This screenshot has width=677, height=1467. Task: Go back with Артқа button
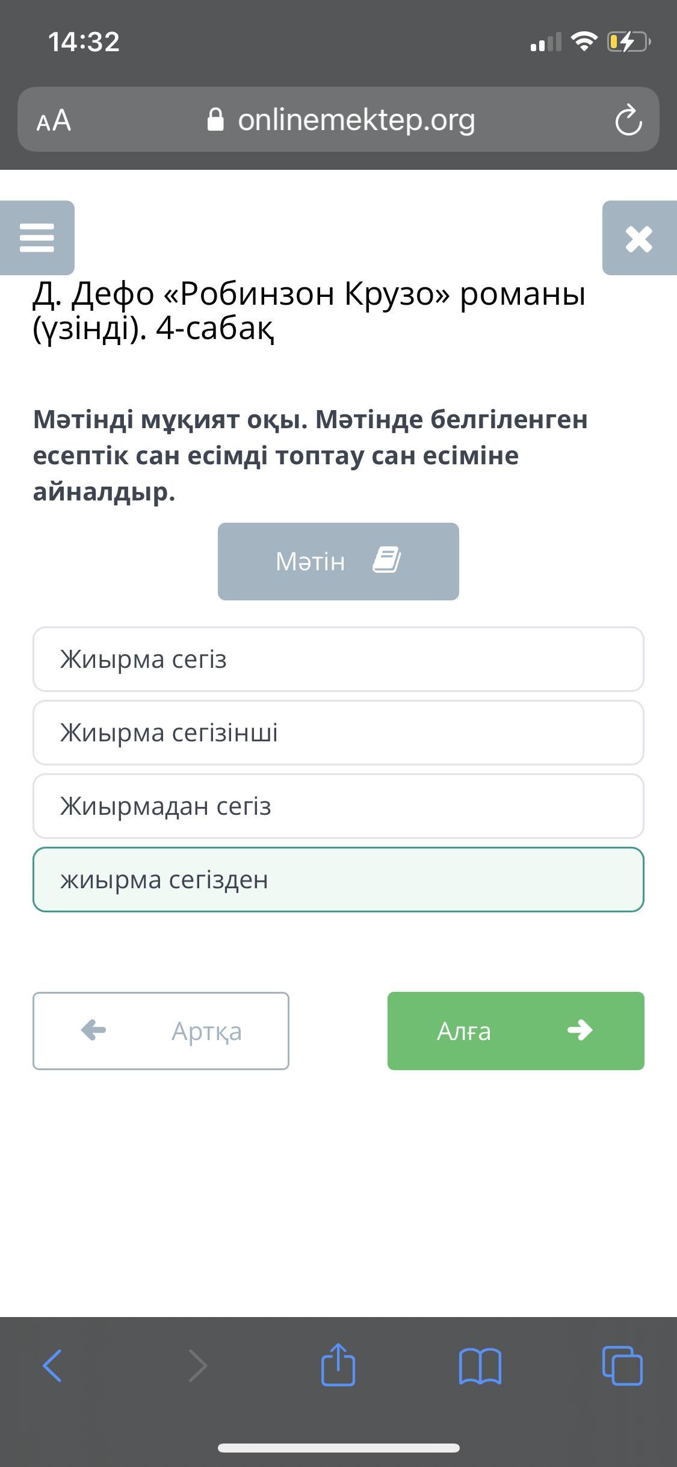pos(161,1031)
